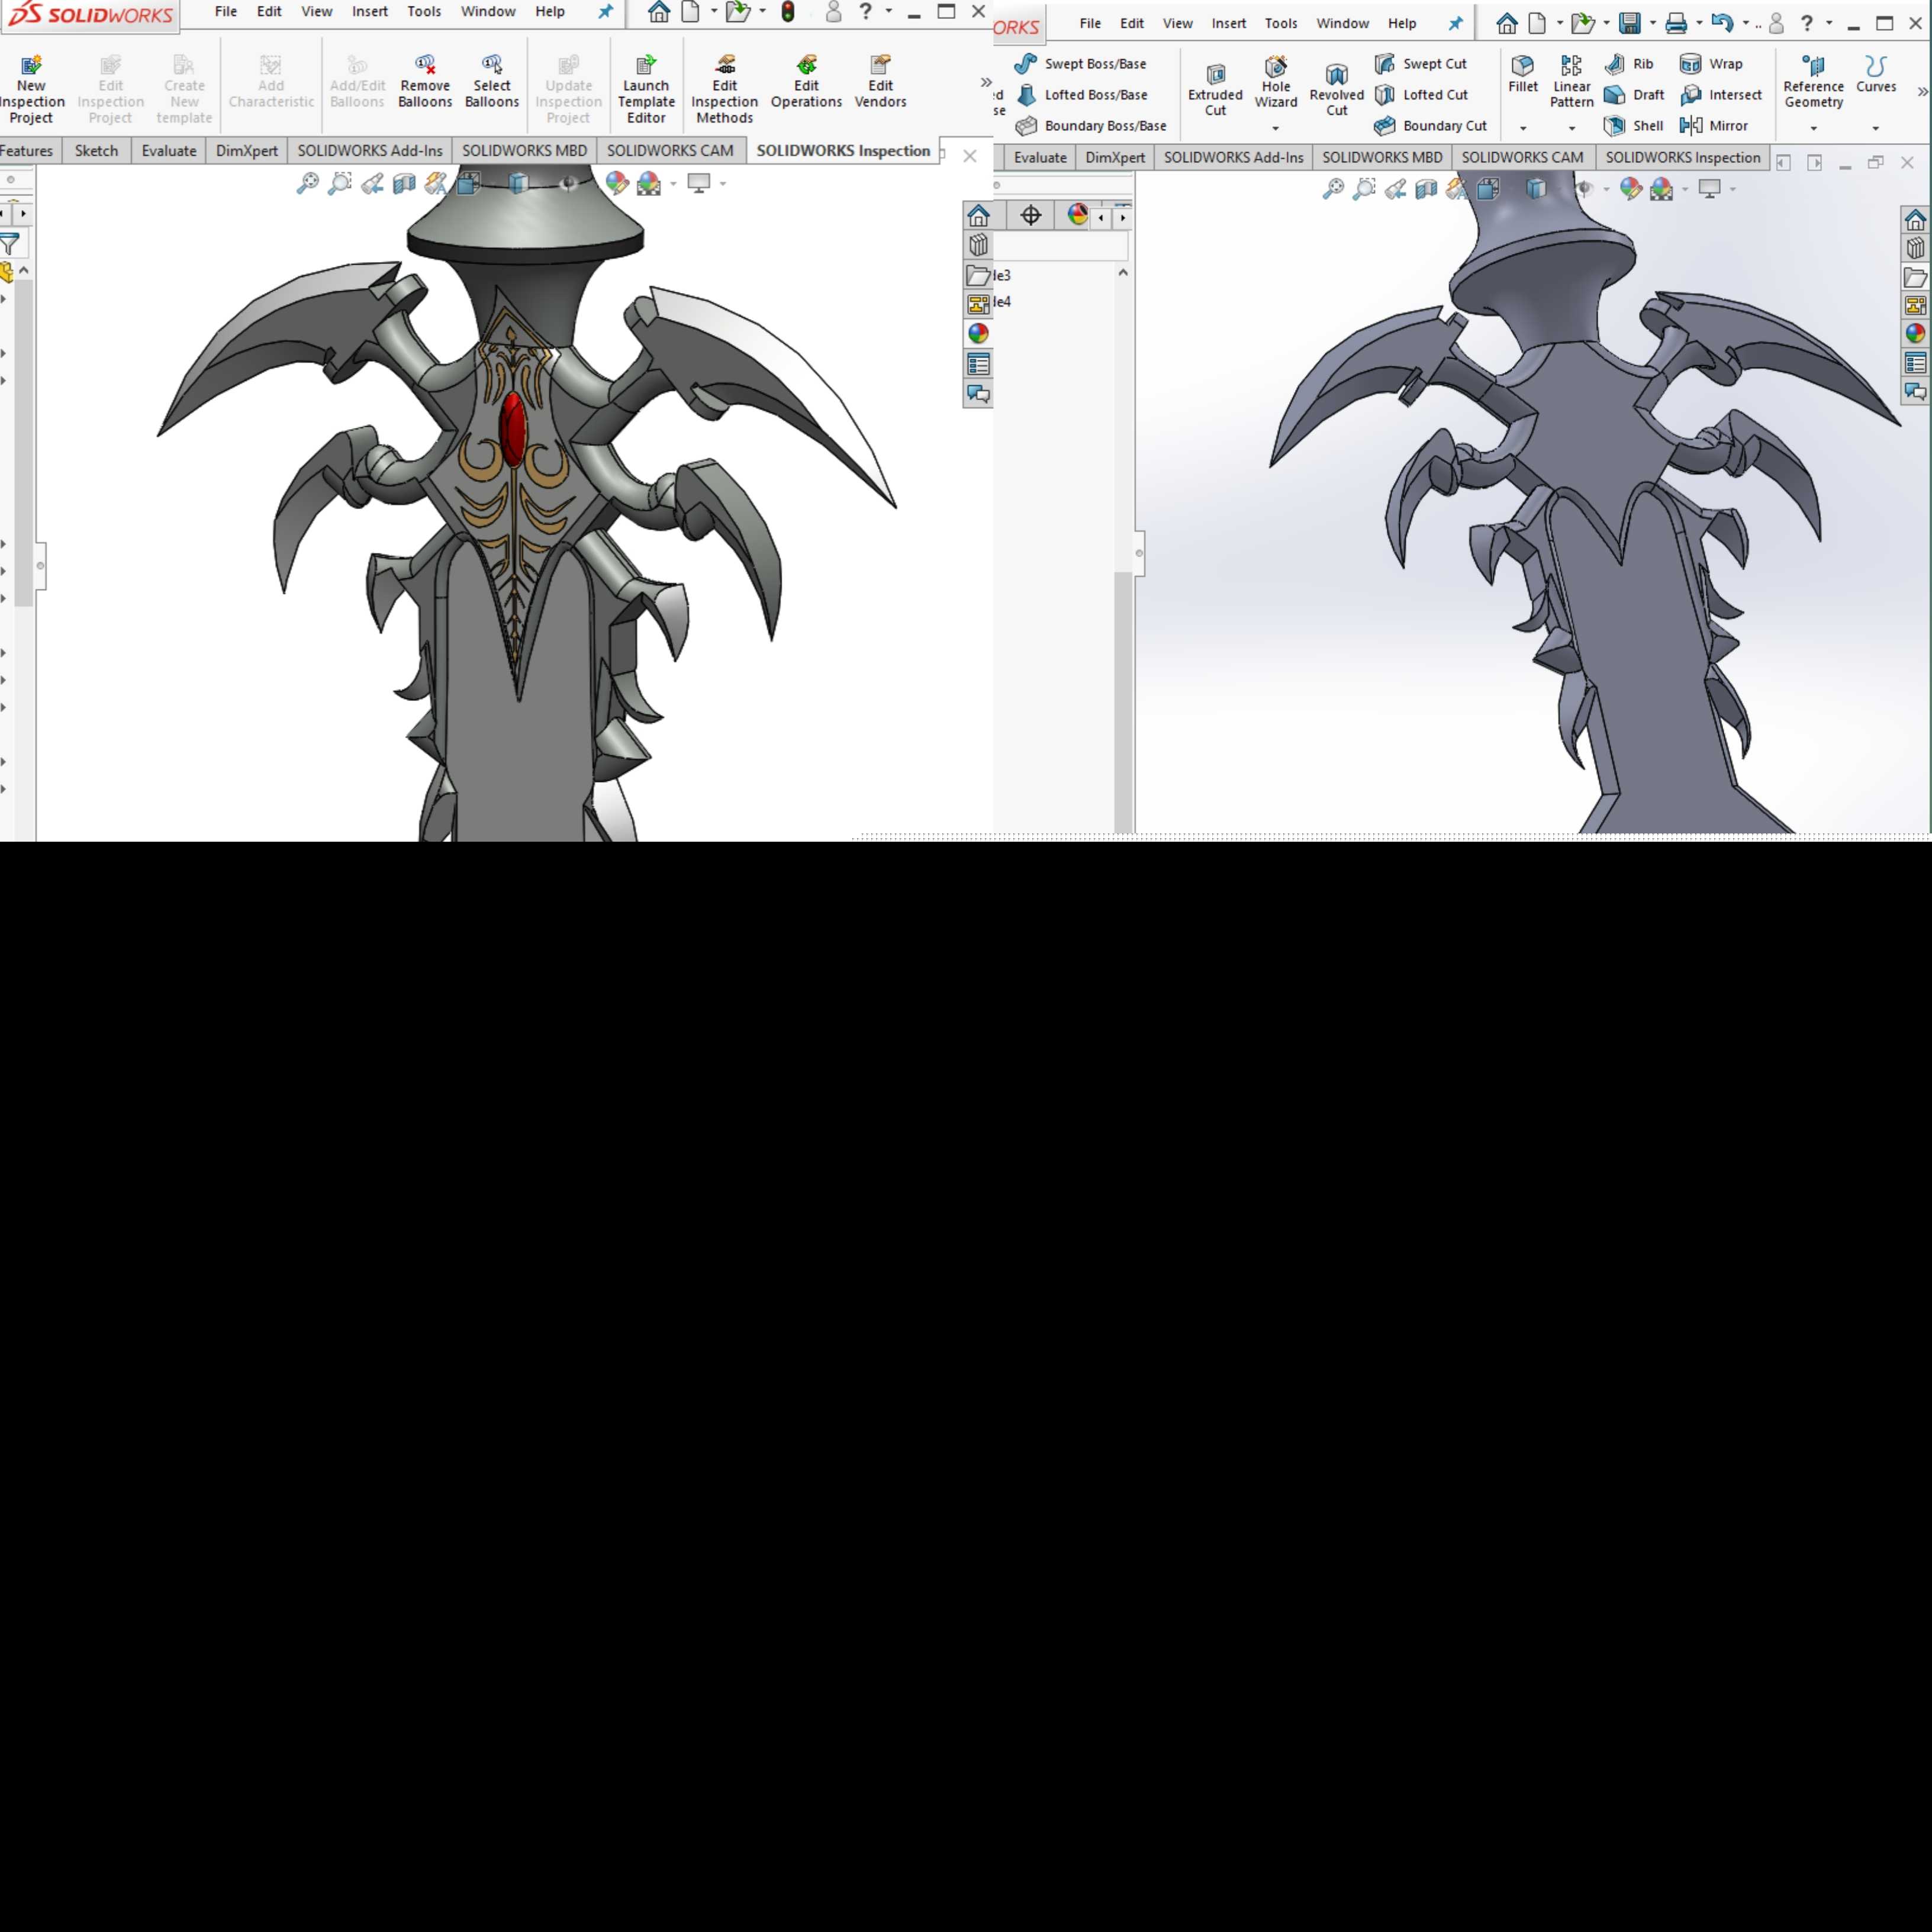
Task: Select Lofted Boss/Base tool
Action: [1081, 95]
